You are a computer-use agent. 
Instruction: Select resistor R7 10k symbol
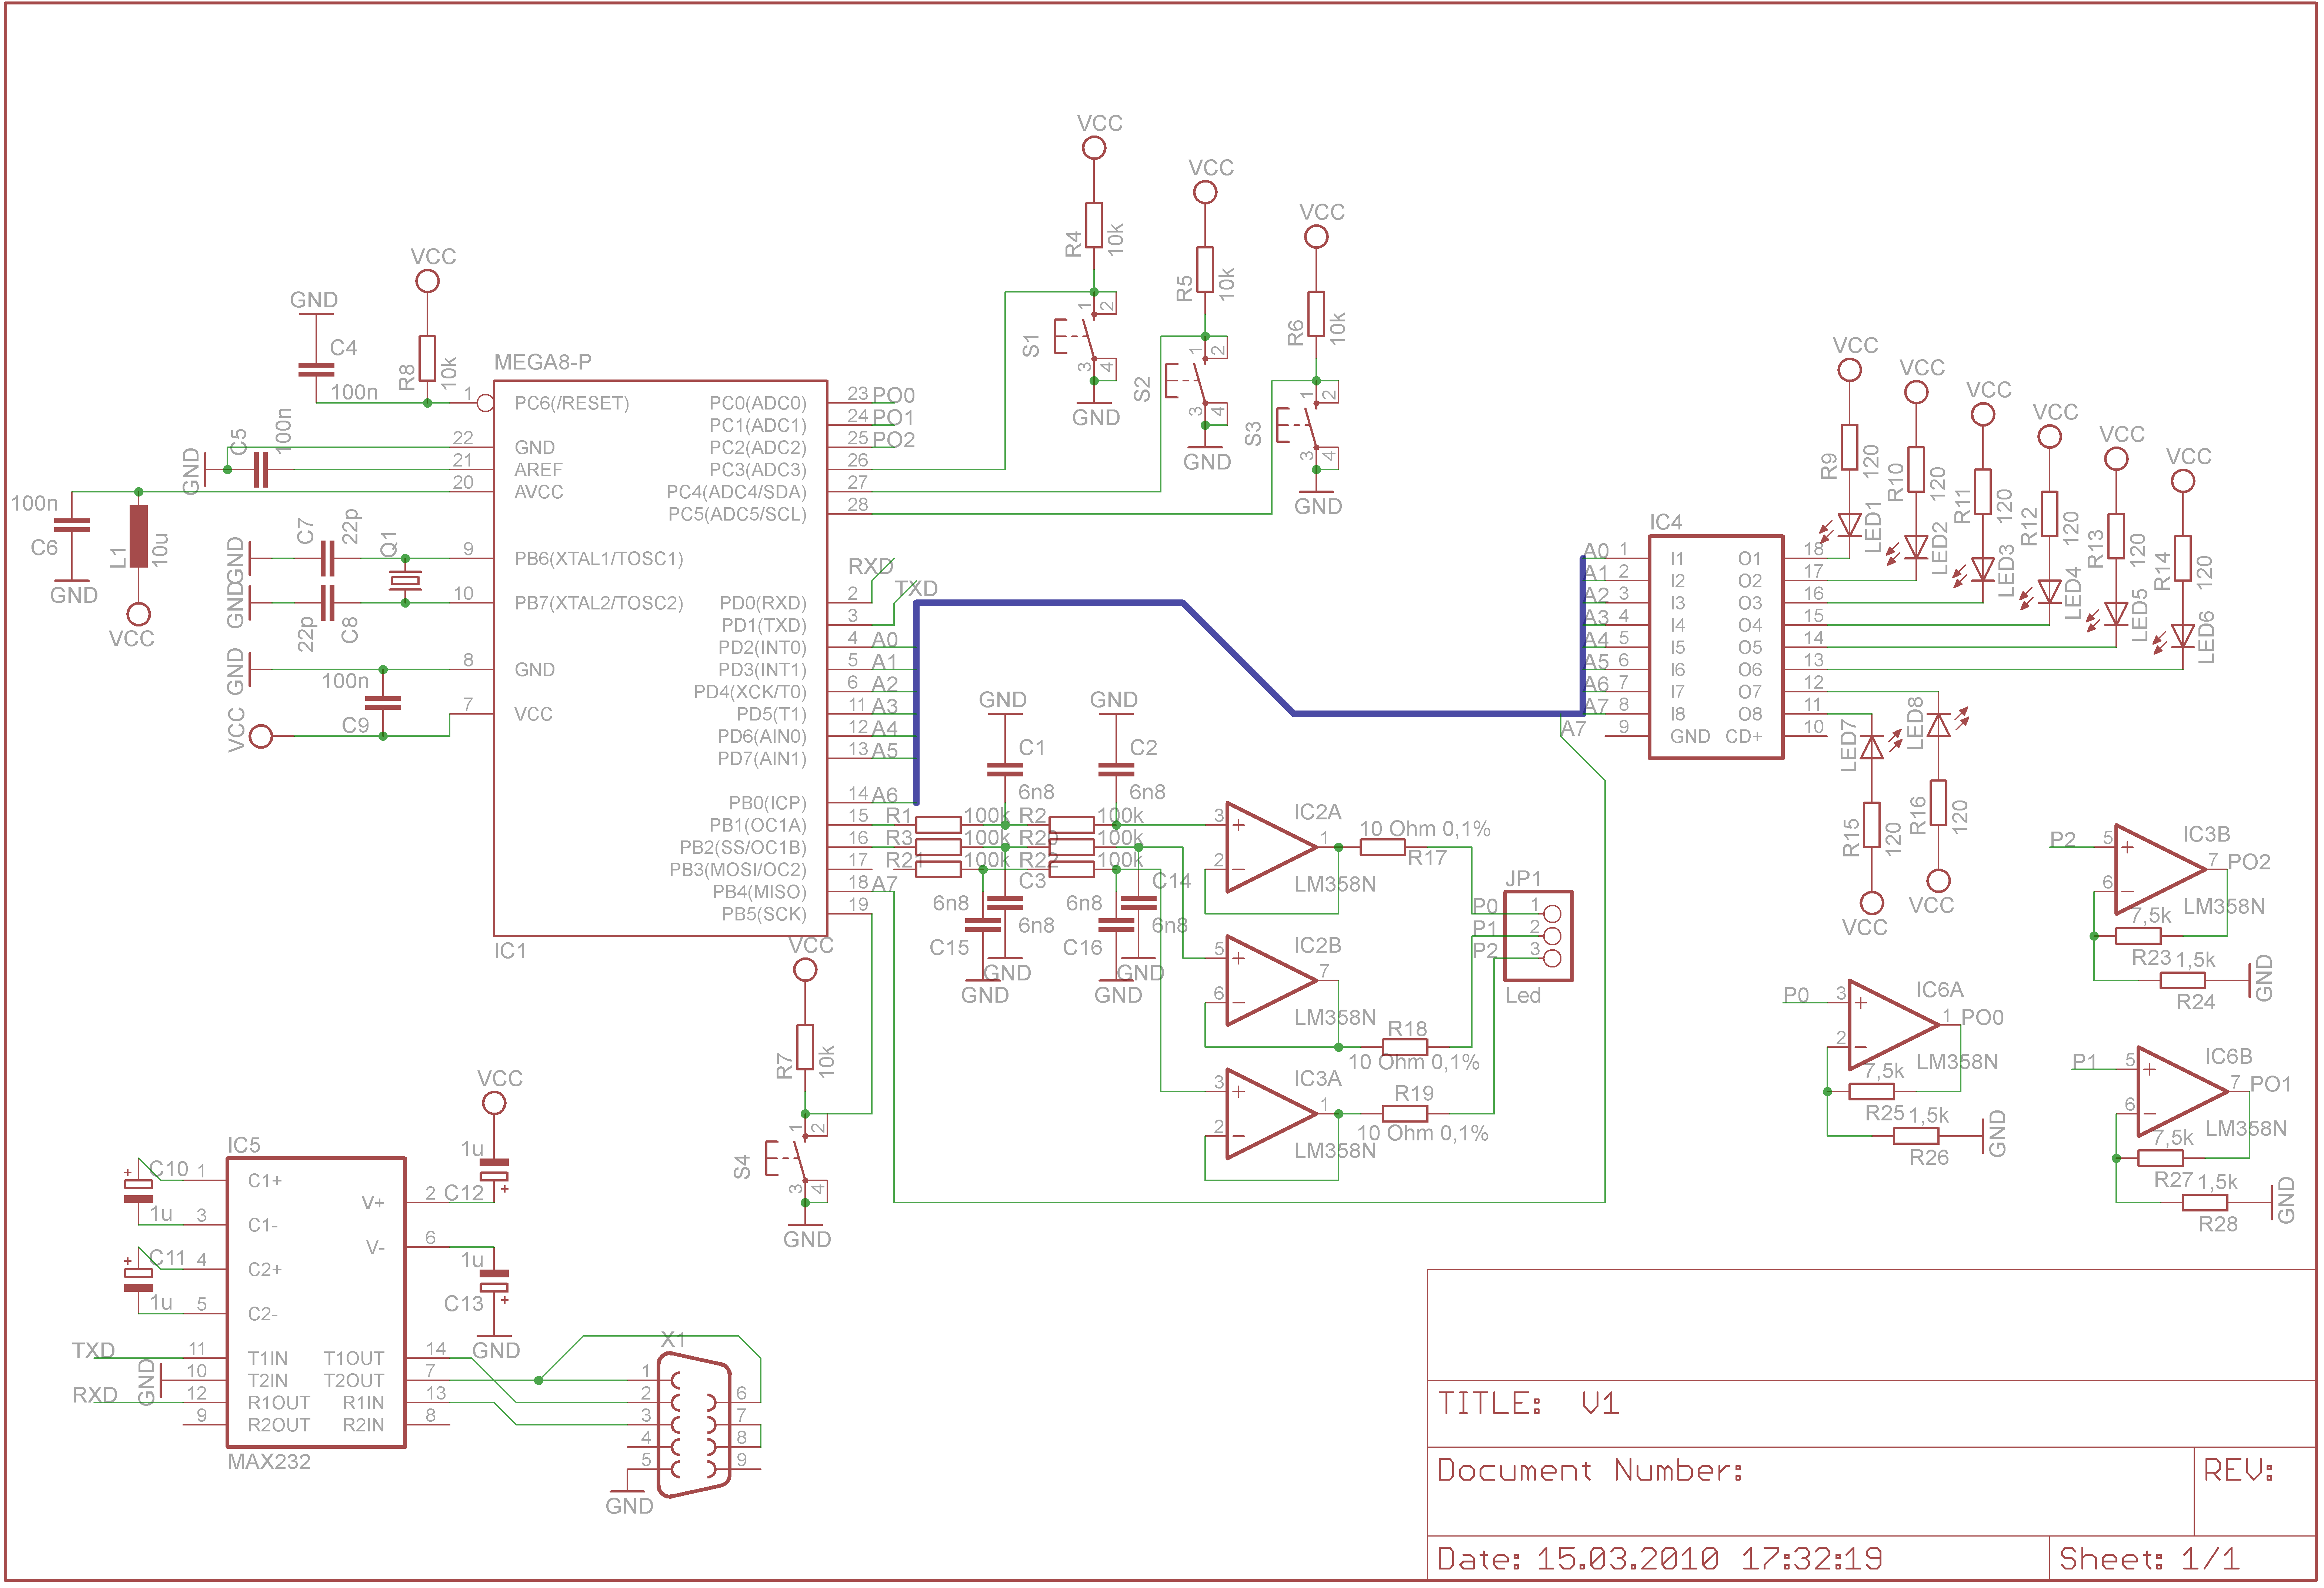pos(805,1047)
